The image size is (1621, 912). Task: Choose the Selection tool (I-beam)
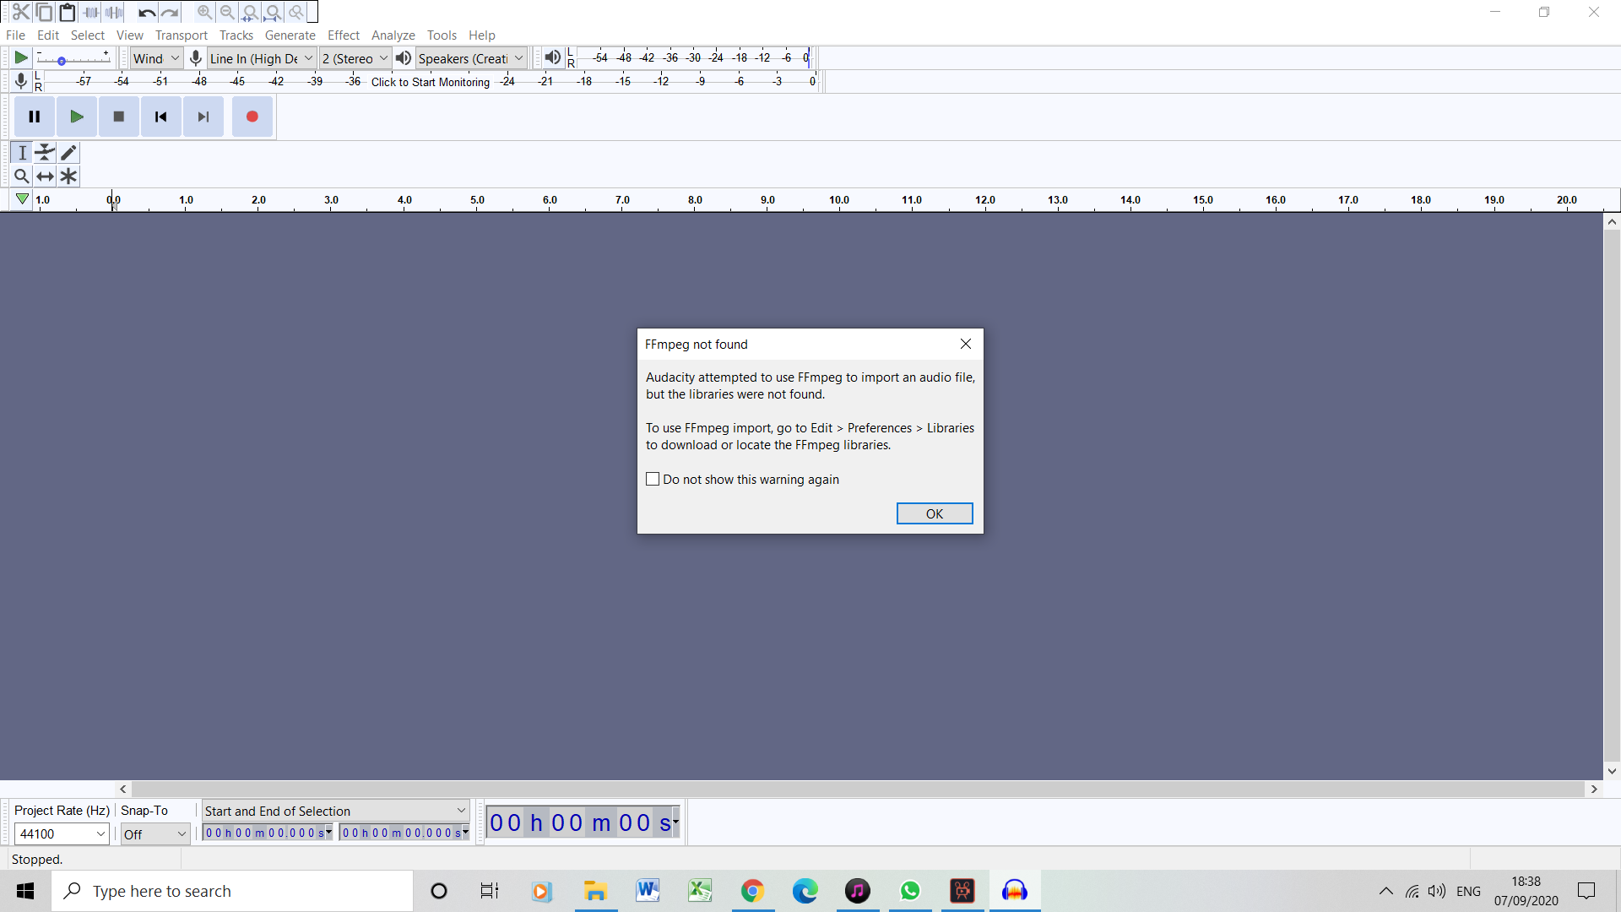22,153
